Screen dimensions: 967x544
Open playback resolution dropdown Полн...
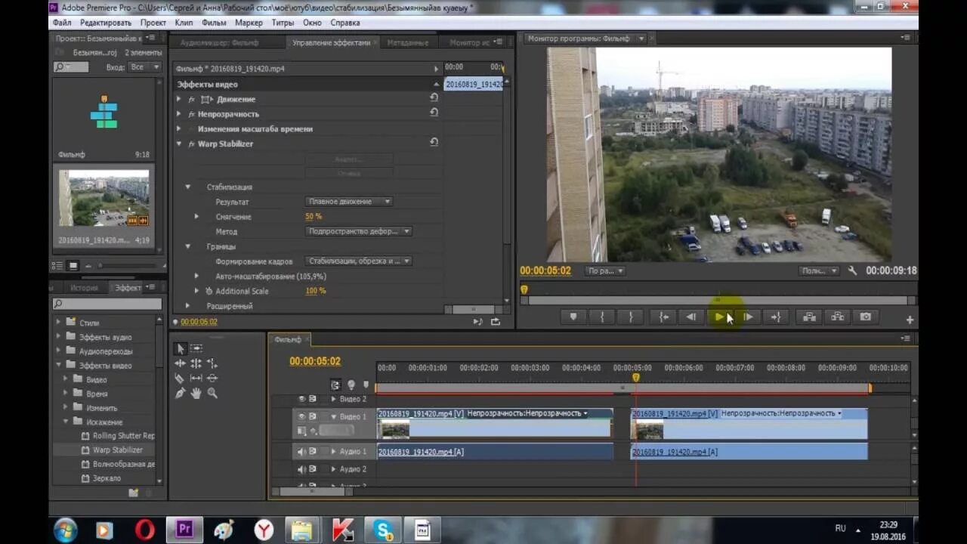[819, 270]
